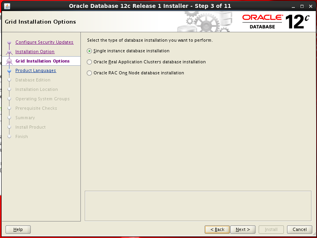
Task: Go to the Installation Option step
Action: [x=35, y=52]
